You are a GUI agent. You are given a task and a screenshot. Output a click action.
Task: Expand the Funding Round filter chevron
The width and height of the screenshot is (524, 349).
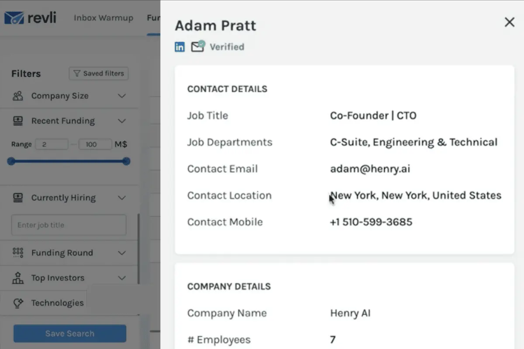tap(122, 253)
